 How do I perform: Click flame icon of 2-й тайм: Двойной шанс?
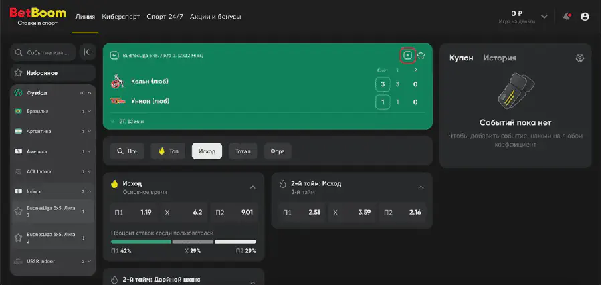(114, 280)
